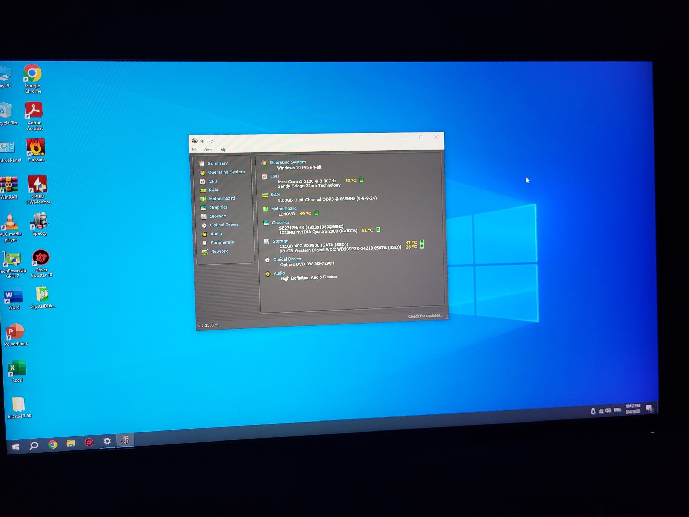The height and width of the screenshot is (517, 689).
Task: Click the Audio speaker icon in summary pane
Action: click(x=268, y=274)
